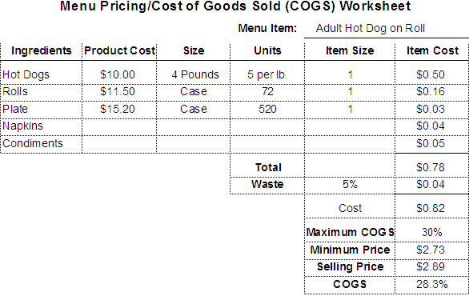Select the Minimum Price $2.73 cell
469x296 pixels.
(431, 250)
